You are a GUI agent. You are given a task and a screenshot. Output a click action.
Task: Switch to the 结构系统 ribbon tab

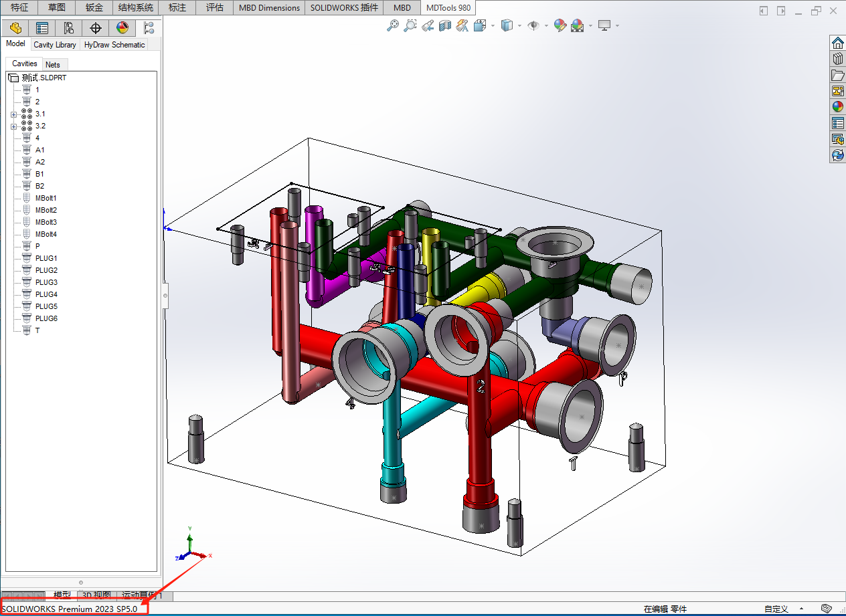click(136, 8)
